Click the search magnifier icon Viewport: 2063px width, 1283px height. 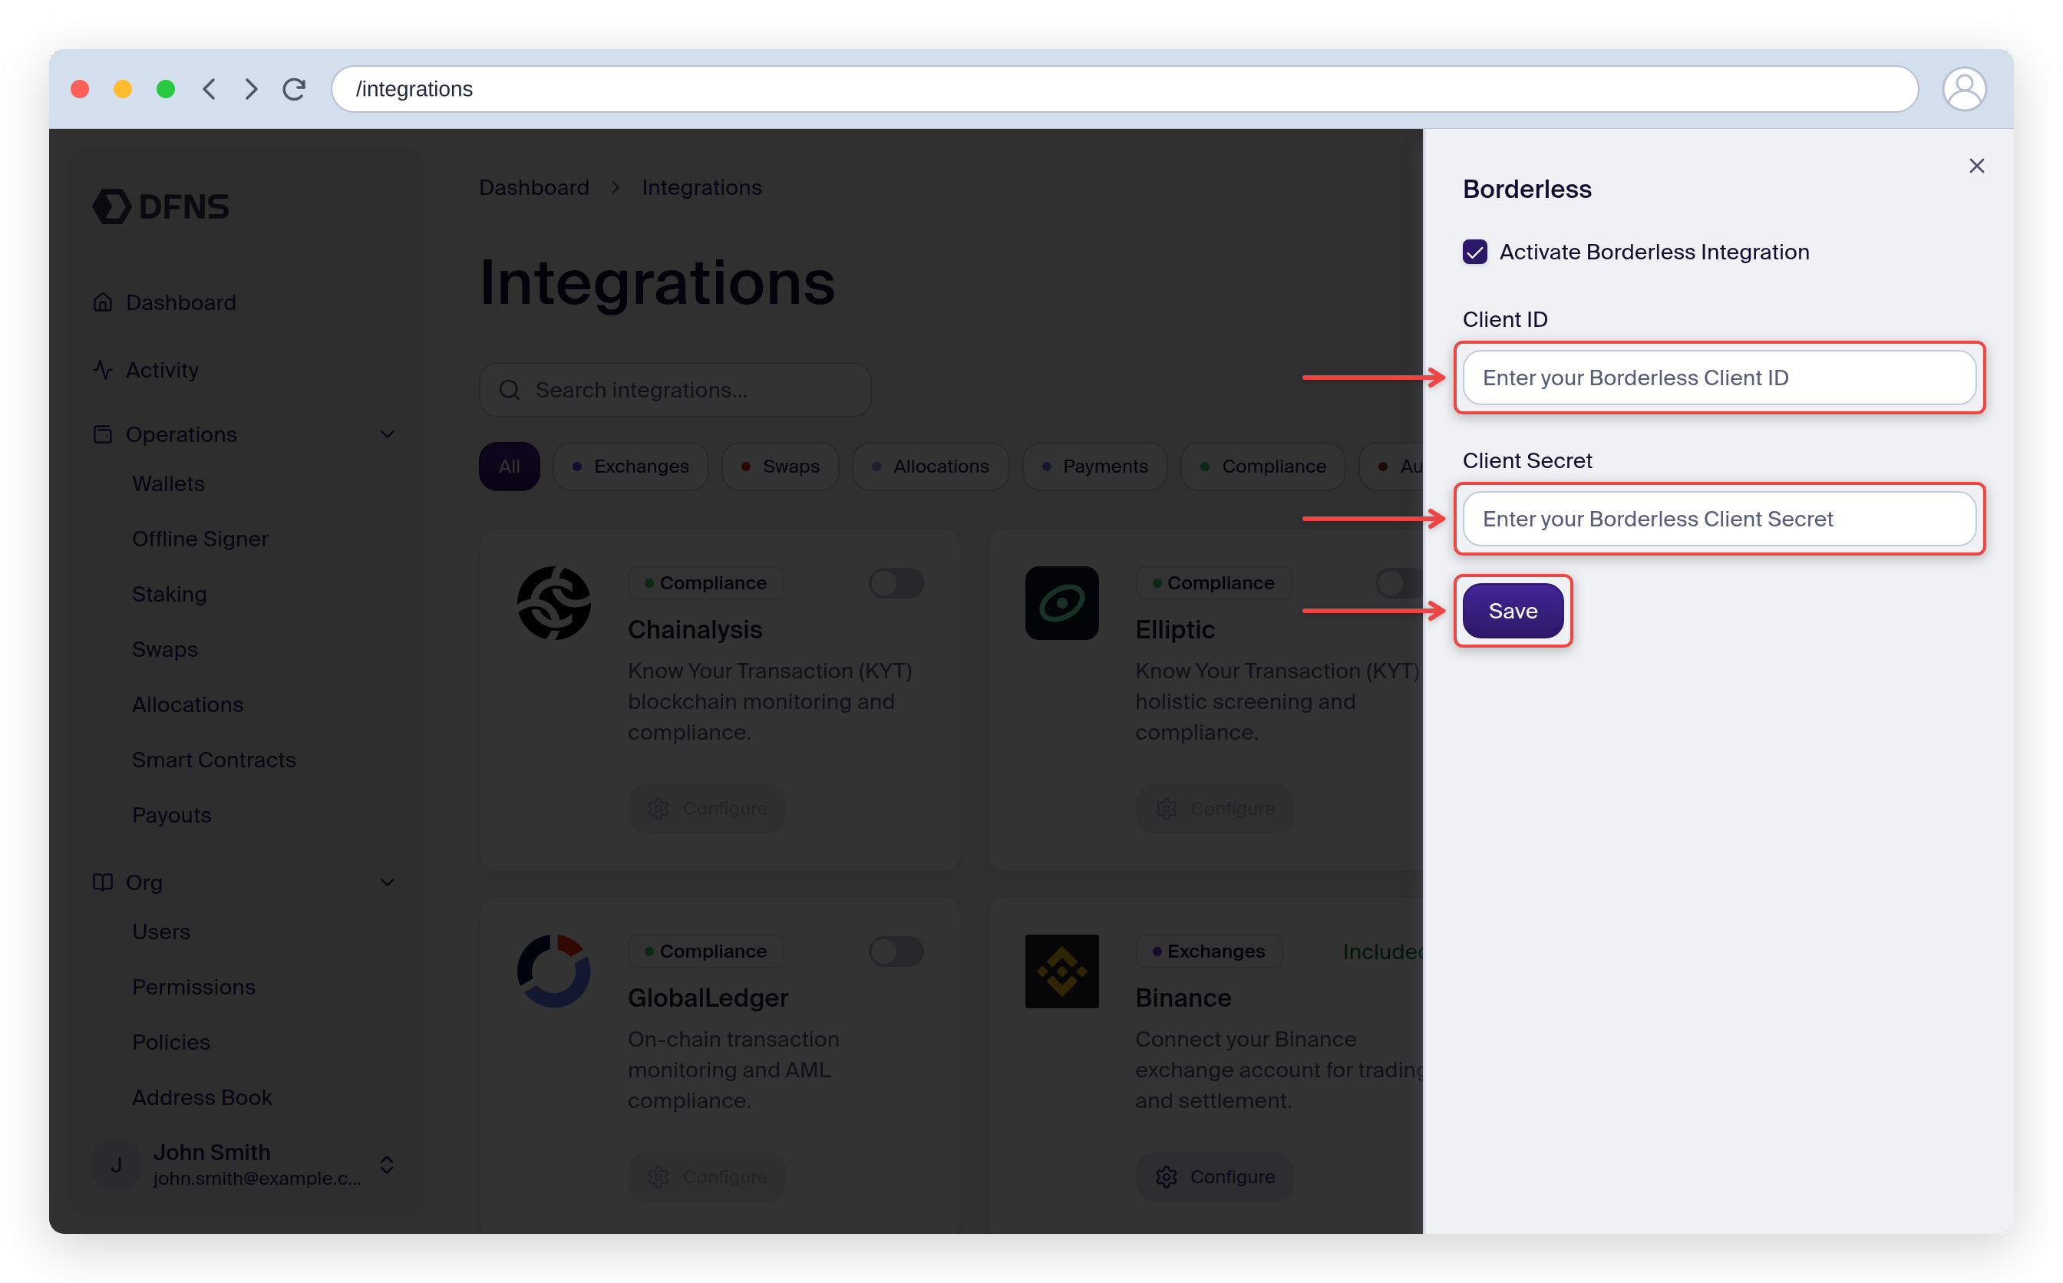coord(509,391)
